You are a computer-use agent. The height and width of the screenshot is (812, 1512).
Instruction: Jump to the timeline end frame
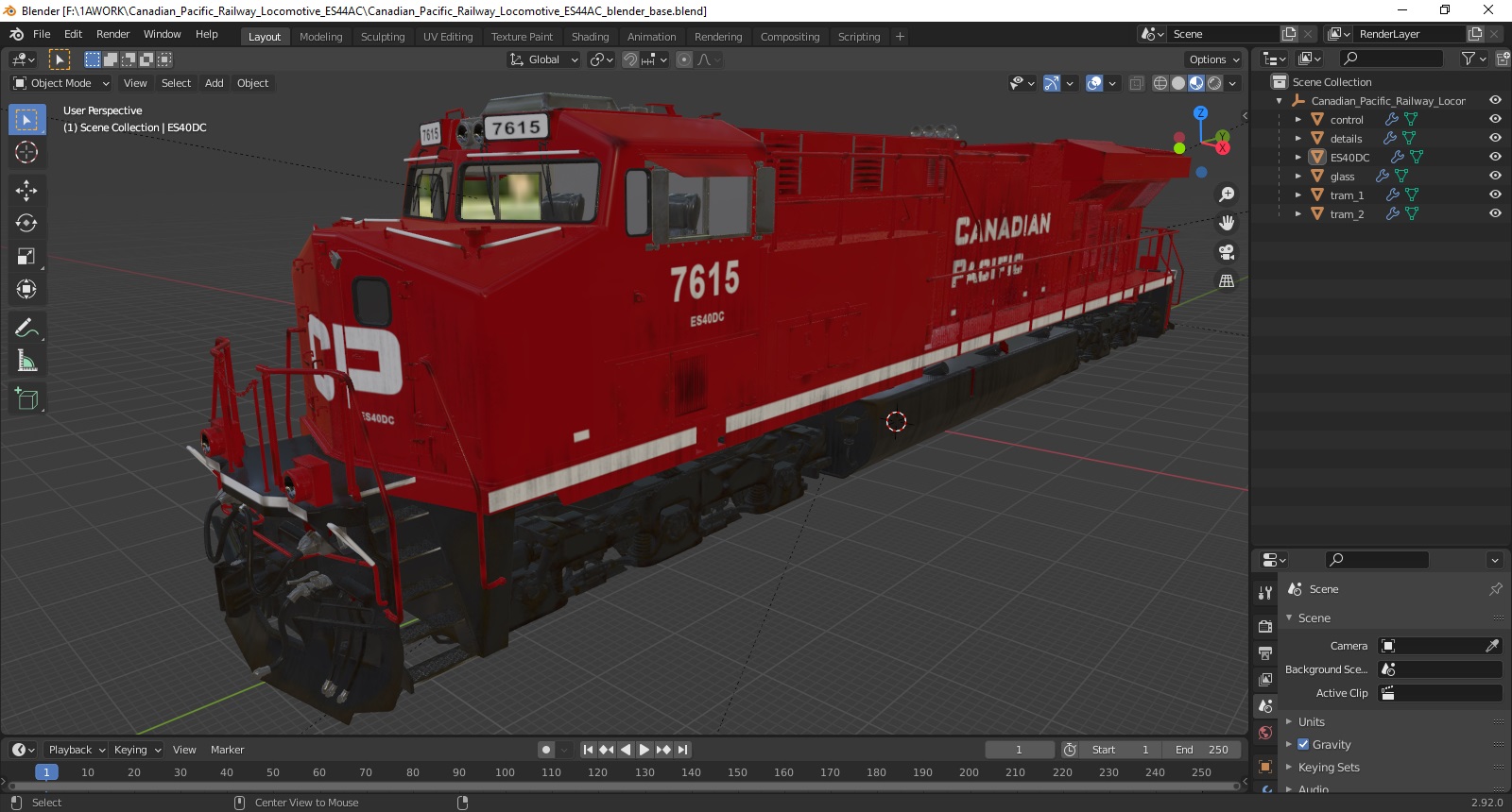click(682, 750)
